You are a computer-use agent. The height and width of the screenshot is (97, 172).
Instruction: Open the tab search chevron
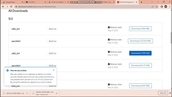click(152, 2)
